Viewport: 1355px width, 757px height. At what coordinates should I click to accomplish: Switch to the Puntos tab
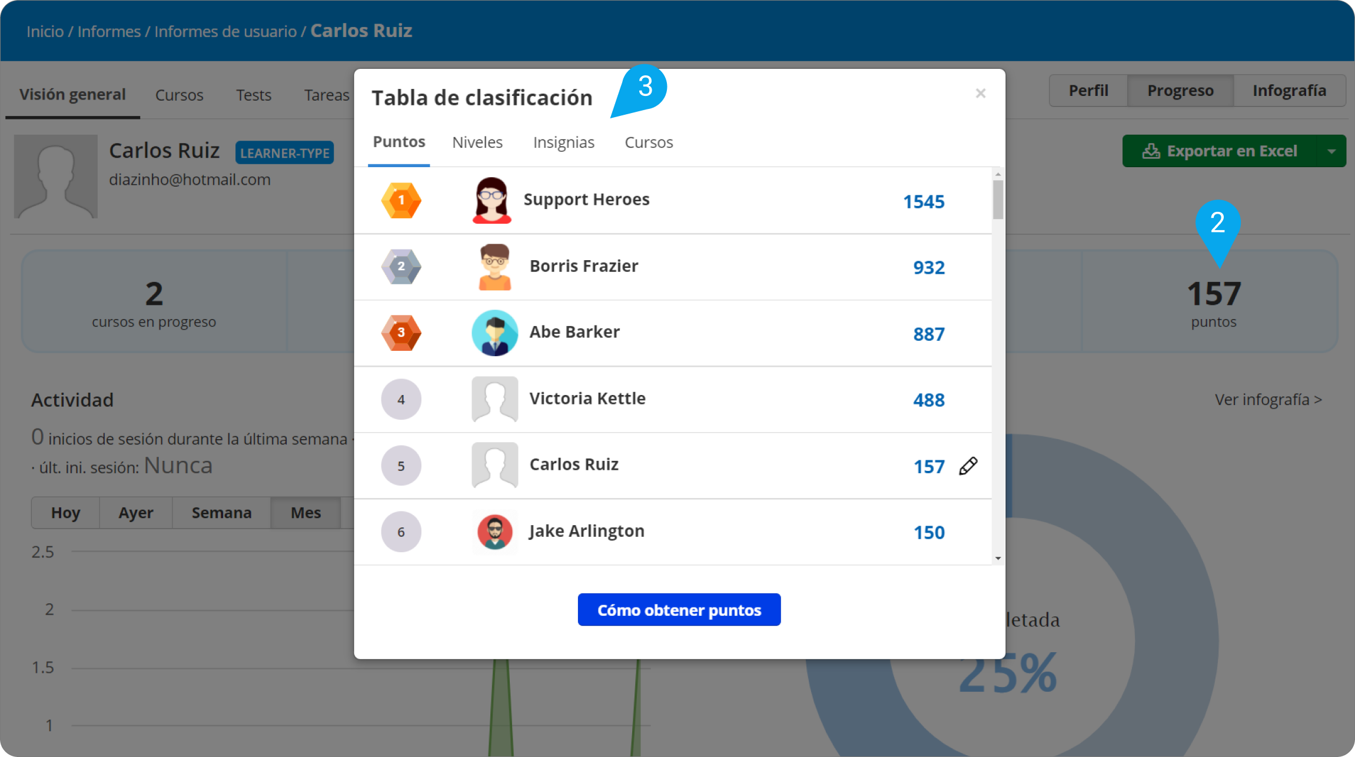tap(399, 142)
